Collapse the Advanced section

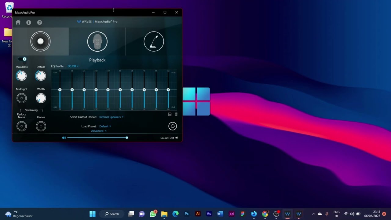click(99, 131)
